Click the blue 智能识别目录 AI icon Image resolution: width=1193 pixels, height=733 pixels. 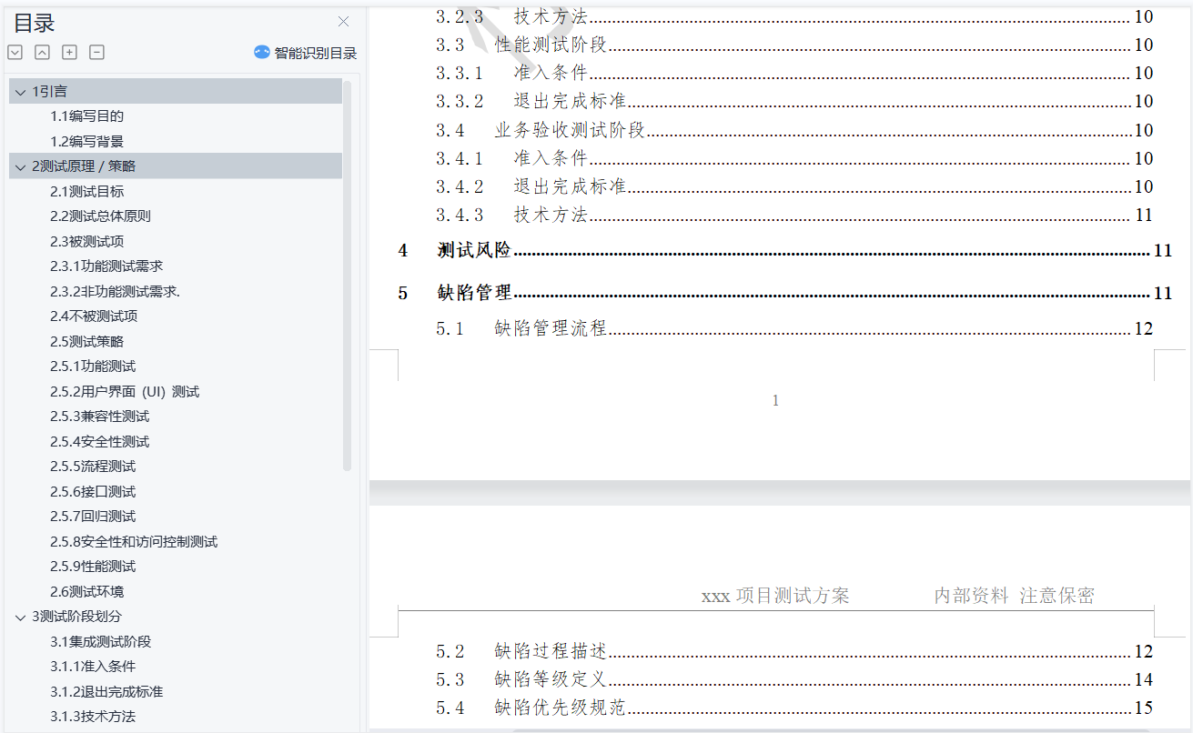pyautogui.click(x=260, y=53)
